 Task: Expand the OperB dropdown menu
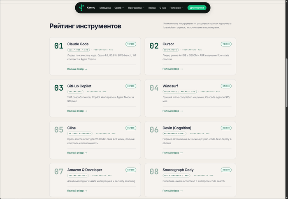tap(119, 8)
